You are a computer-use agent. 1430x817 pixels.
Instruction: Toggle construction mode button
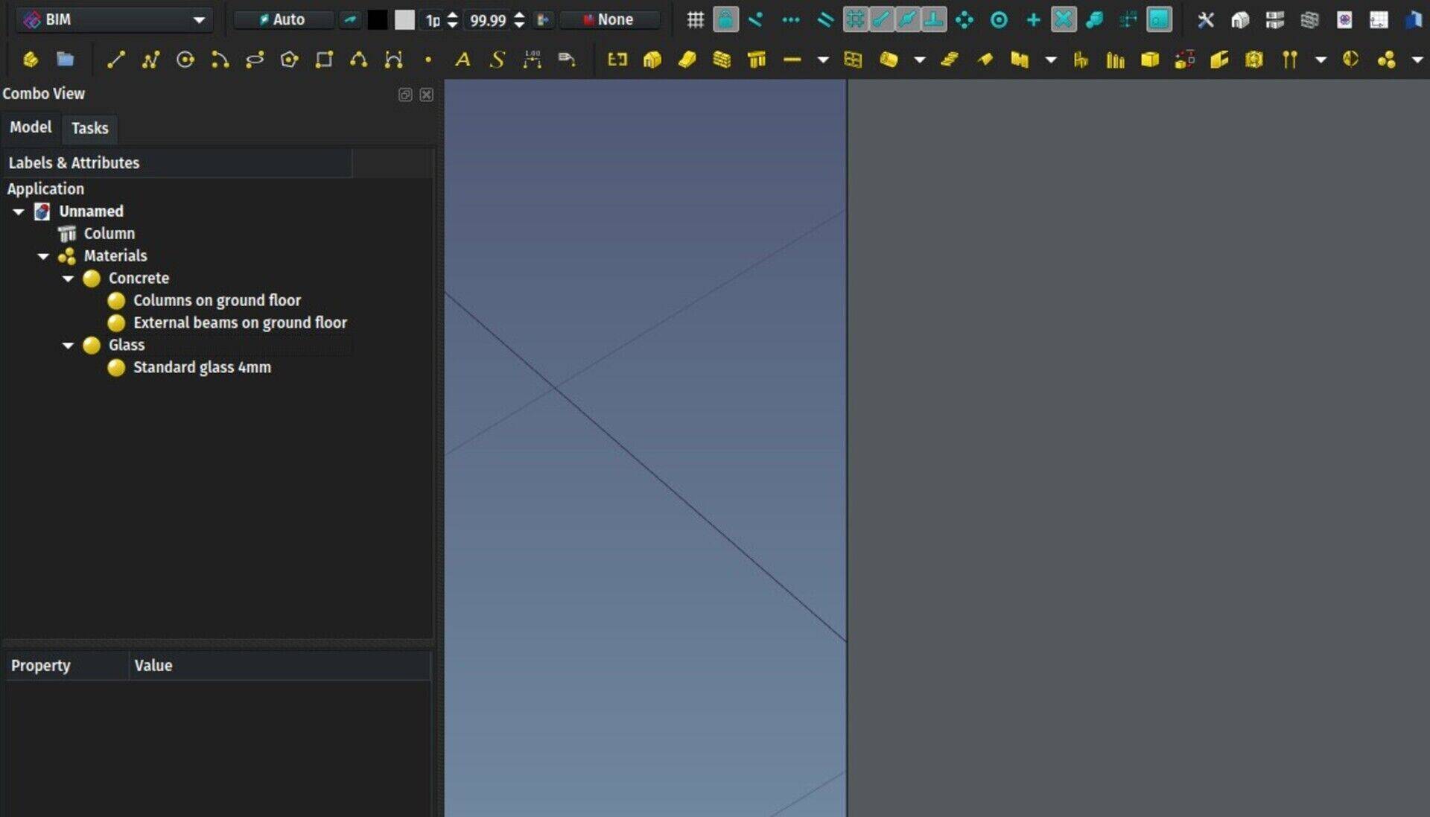tap(350, 20)
